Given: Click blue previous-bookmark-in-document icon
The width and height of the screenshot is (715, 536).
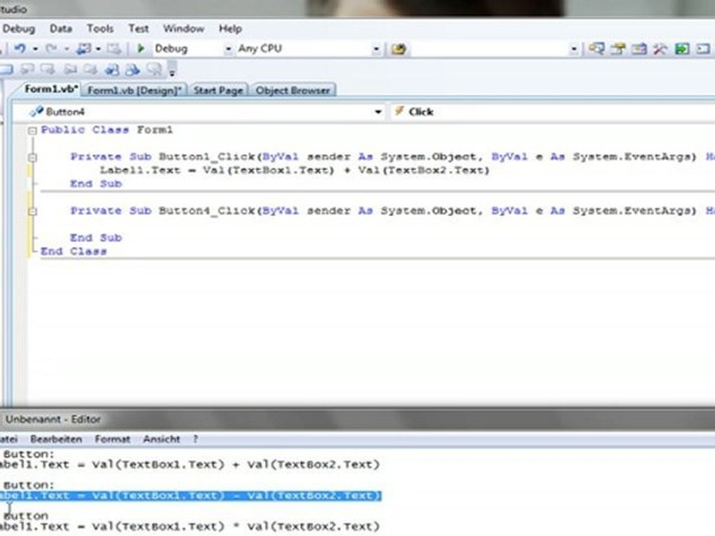Looking at the screenshot, I should [x=112, y=70].
